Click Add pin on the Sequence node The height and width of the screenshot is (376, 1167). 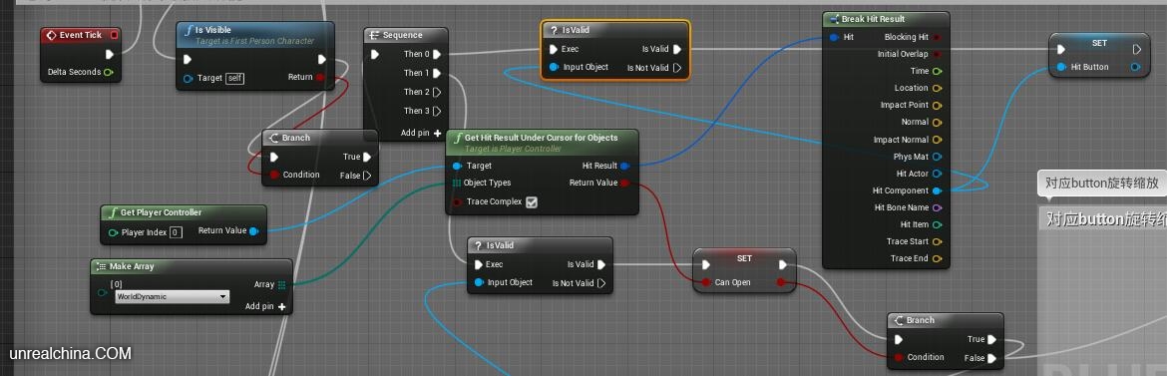(421, 134)
